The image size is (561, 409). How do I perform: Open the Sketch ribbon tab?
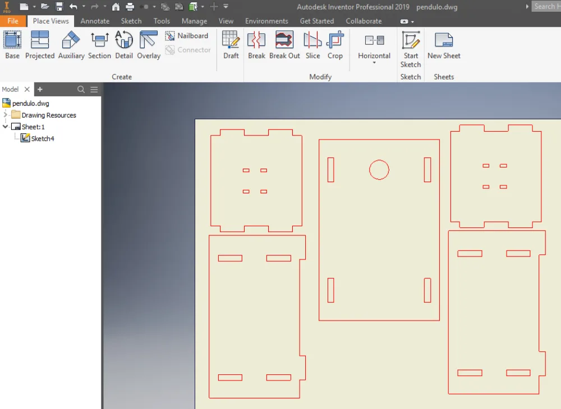(x=131, y=21)
